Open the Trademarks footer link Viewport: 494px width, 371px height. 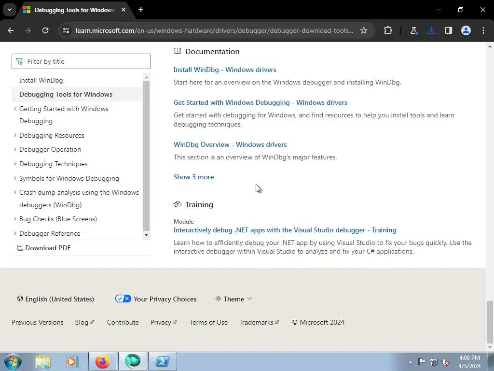click(x=259, y=322)
